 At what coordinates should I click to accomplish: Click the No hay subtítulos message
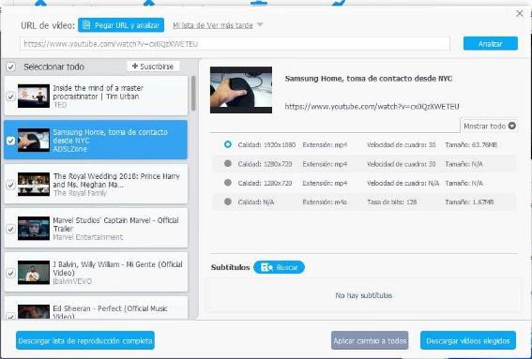pos(364,295)
